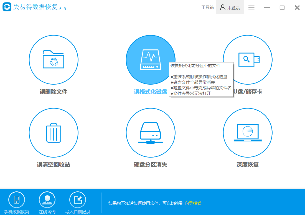305x215 pixels.
Task: Click the 未登录 login button
Action: [230, 7]
